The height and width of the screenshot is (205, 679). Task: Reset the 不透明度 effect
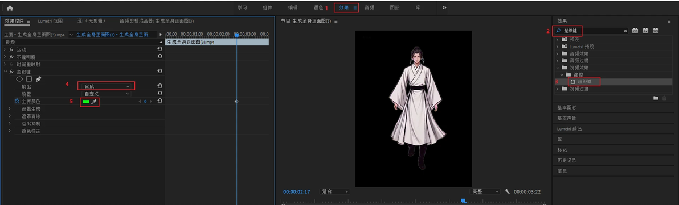click(x=160, y=57)
